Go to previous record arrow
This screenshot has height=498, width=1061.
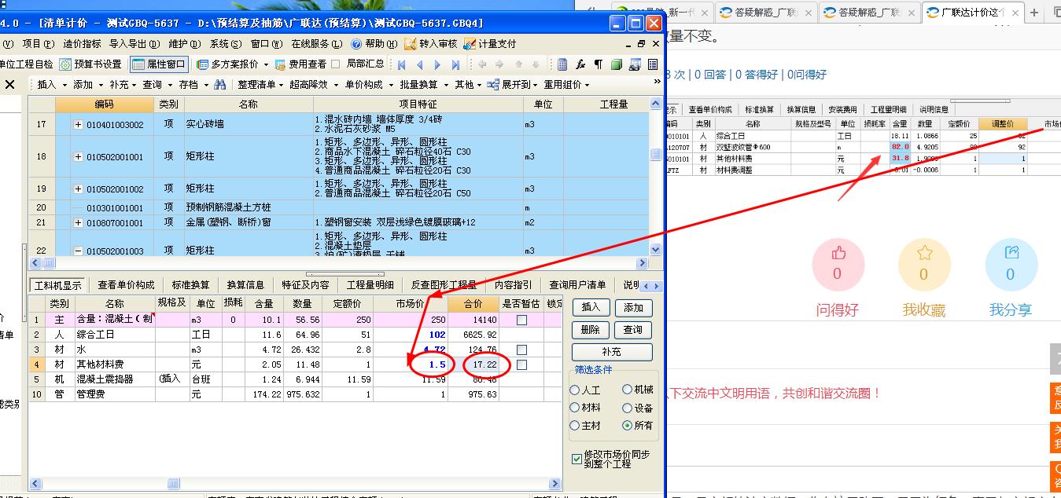[x=419, y=64]
